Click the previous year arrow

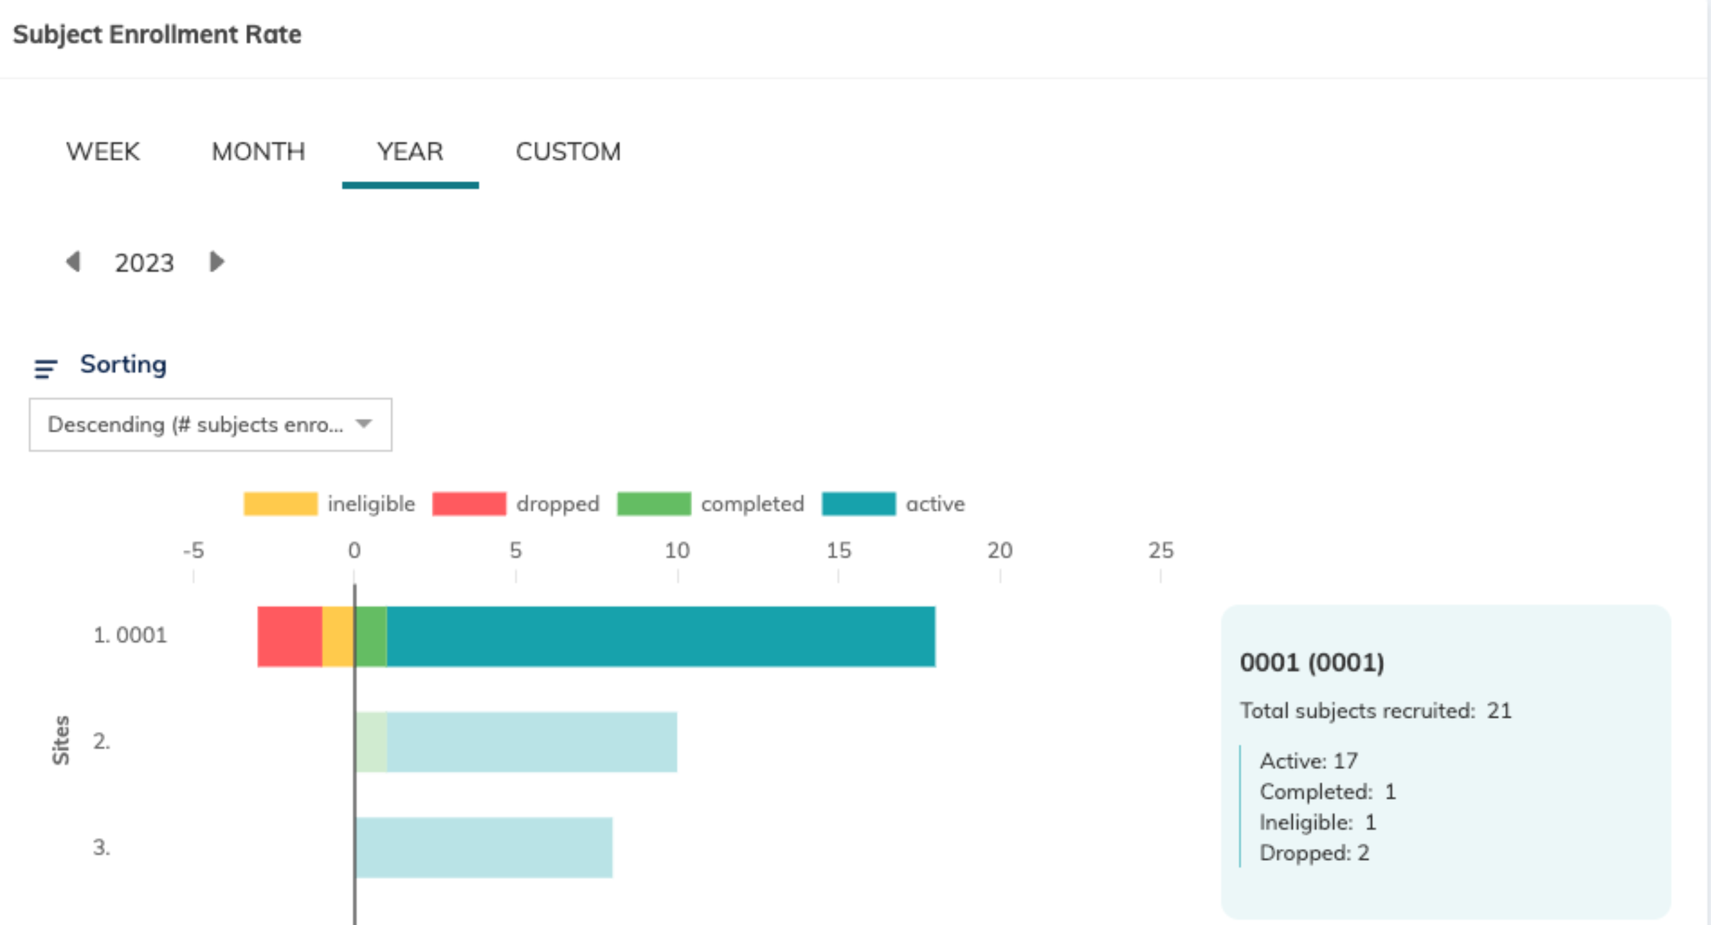point(74,262)
